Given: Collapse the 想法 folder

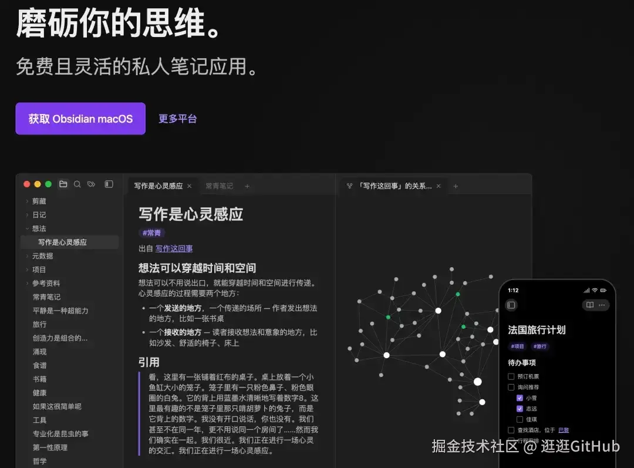Looking at the screenshot, I should [x=27, y=228].
